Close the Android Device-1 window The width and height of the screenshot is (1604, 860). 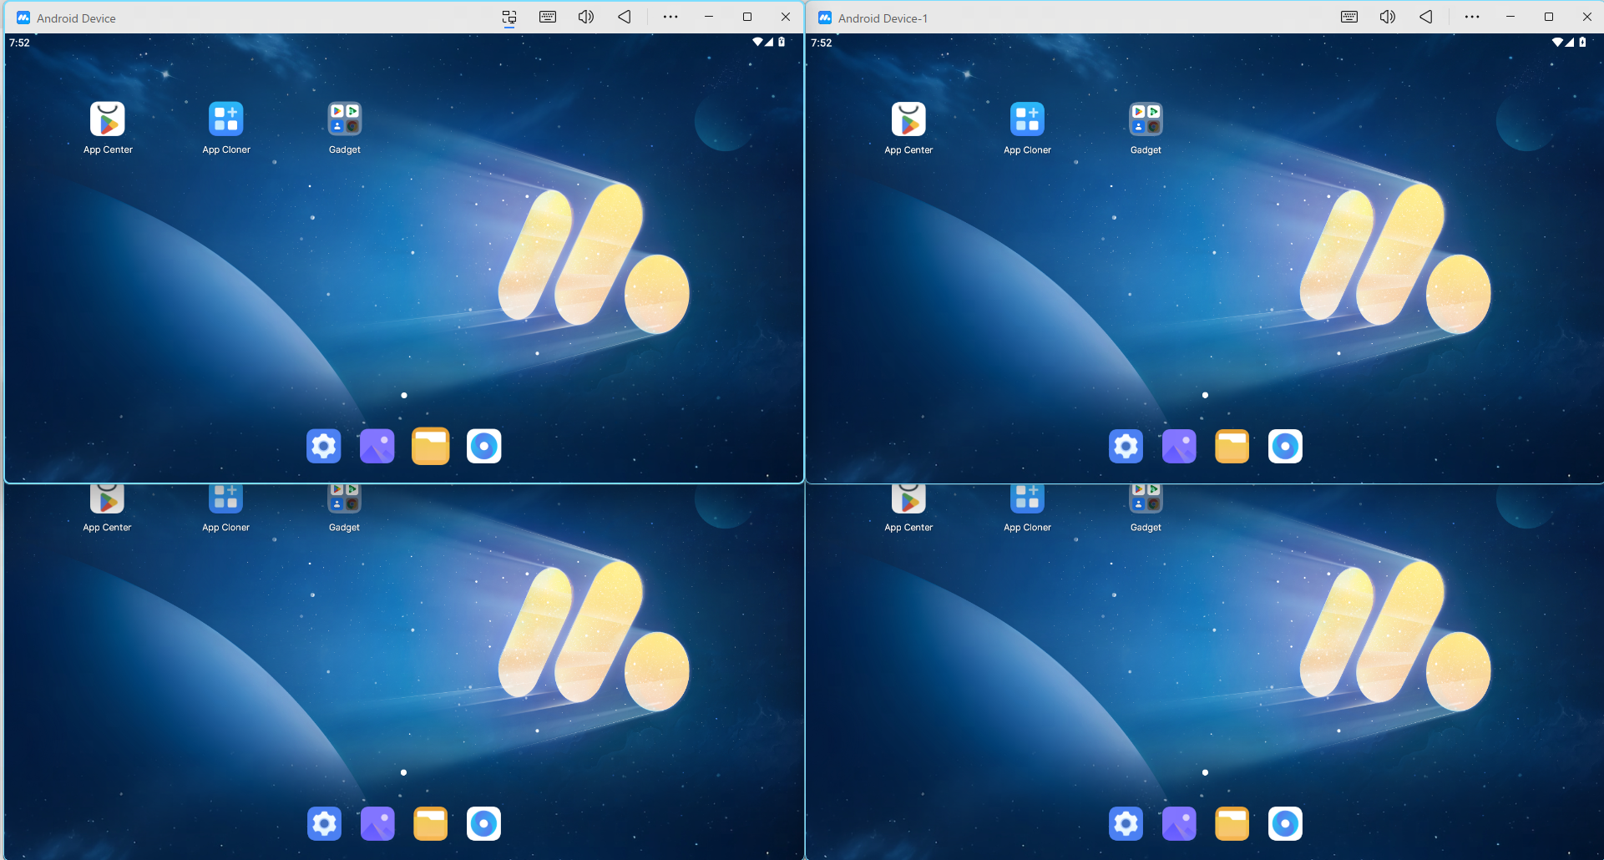pyautogui.click(x=1587, y=17)
